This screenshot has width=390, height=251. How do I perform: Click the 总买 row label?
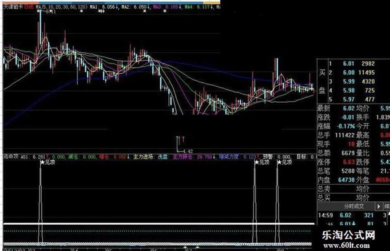pos(324,198)
